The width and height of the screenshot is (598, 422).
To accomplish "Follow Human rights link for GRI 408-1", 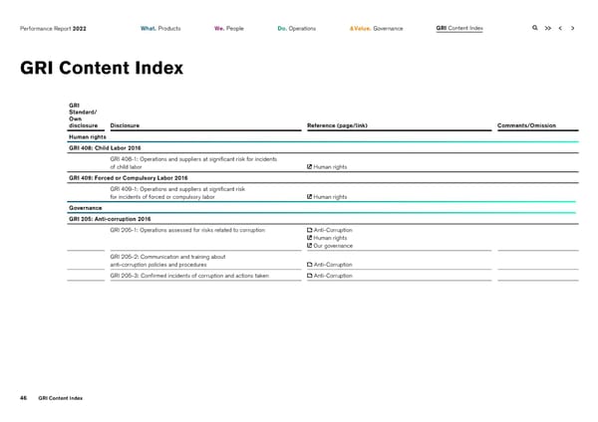I will 330,167.
